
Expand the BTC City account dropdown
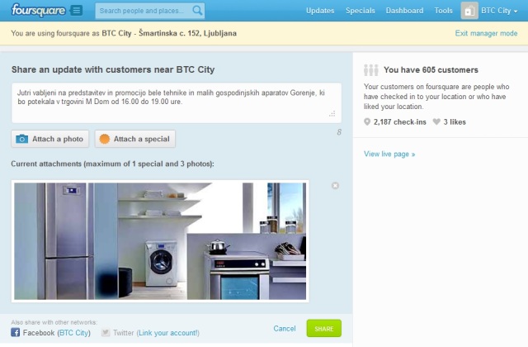(x=499, y=11)
